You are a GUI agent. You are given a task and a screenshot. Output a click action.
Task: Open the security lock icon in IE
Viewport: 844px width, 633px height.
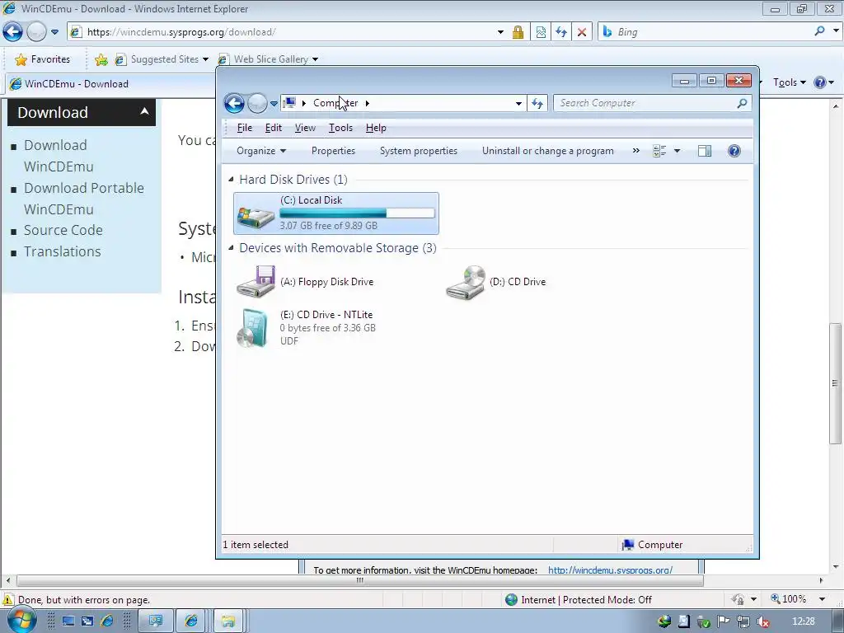518,32
